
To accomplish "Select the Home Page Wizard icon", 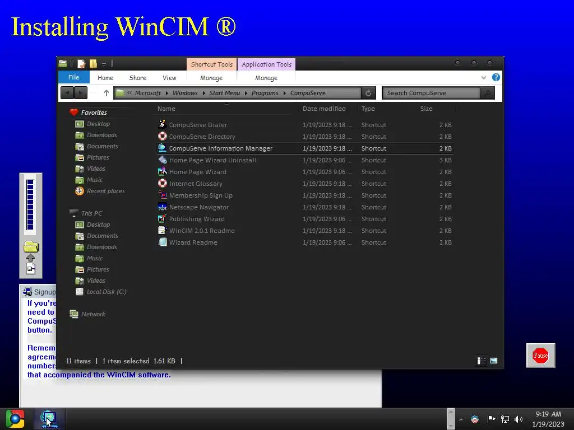I will [x=162, y=171].
